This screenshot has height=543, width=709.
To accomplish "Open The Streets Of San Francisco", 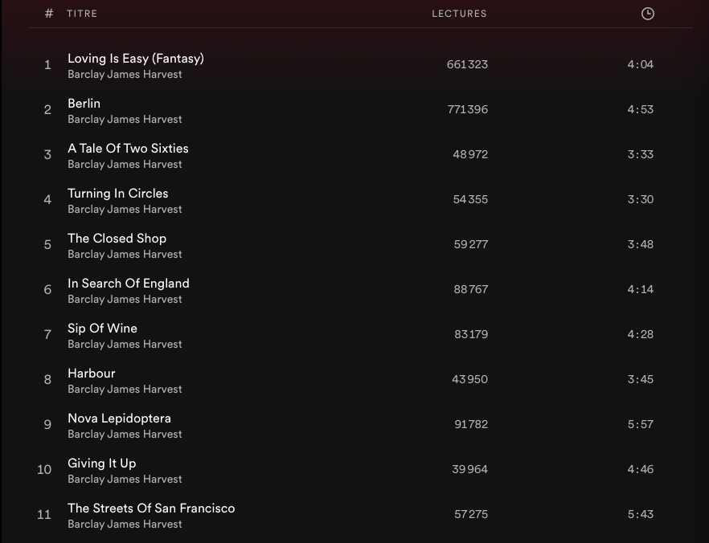I will (x=151, y=508).
